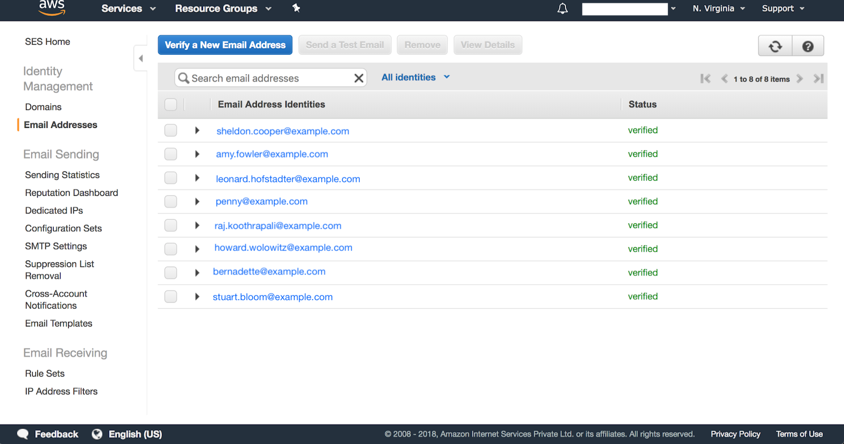Click the Feedback speech bubble icon
The width and height of the screenshot is (844, 444).
click(23, 434)
